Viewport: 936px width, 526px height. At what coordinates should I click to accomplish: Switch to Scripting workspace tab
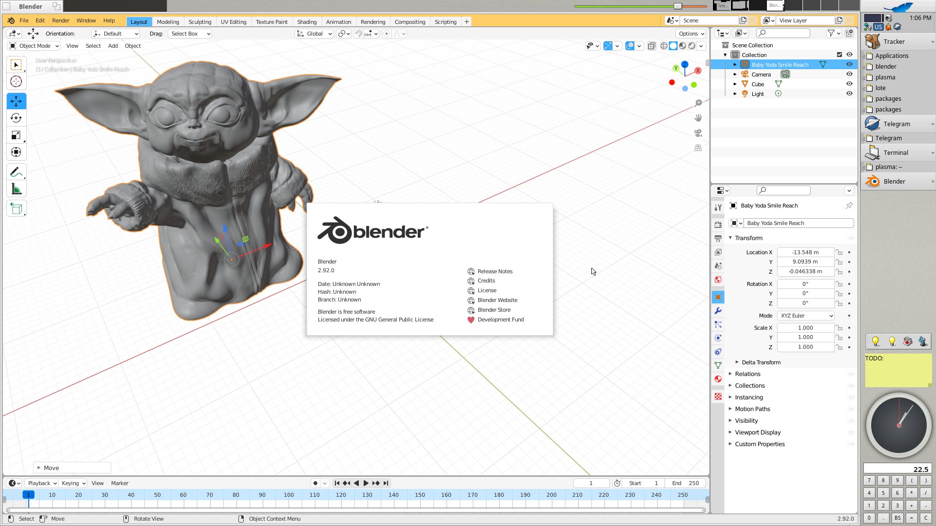pos(446,22)
